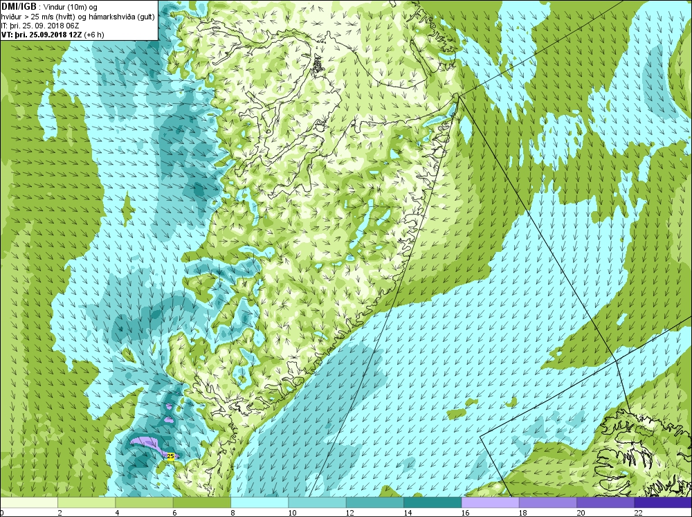This screenshot has width=692, height=517.
Task: Click the legend scale value 2
Action: 60,513
